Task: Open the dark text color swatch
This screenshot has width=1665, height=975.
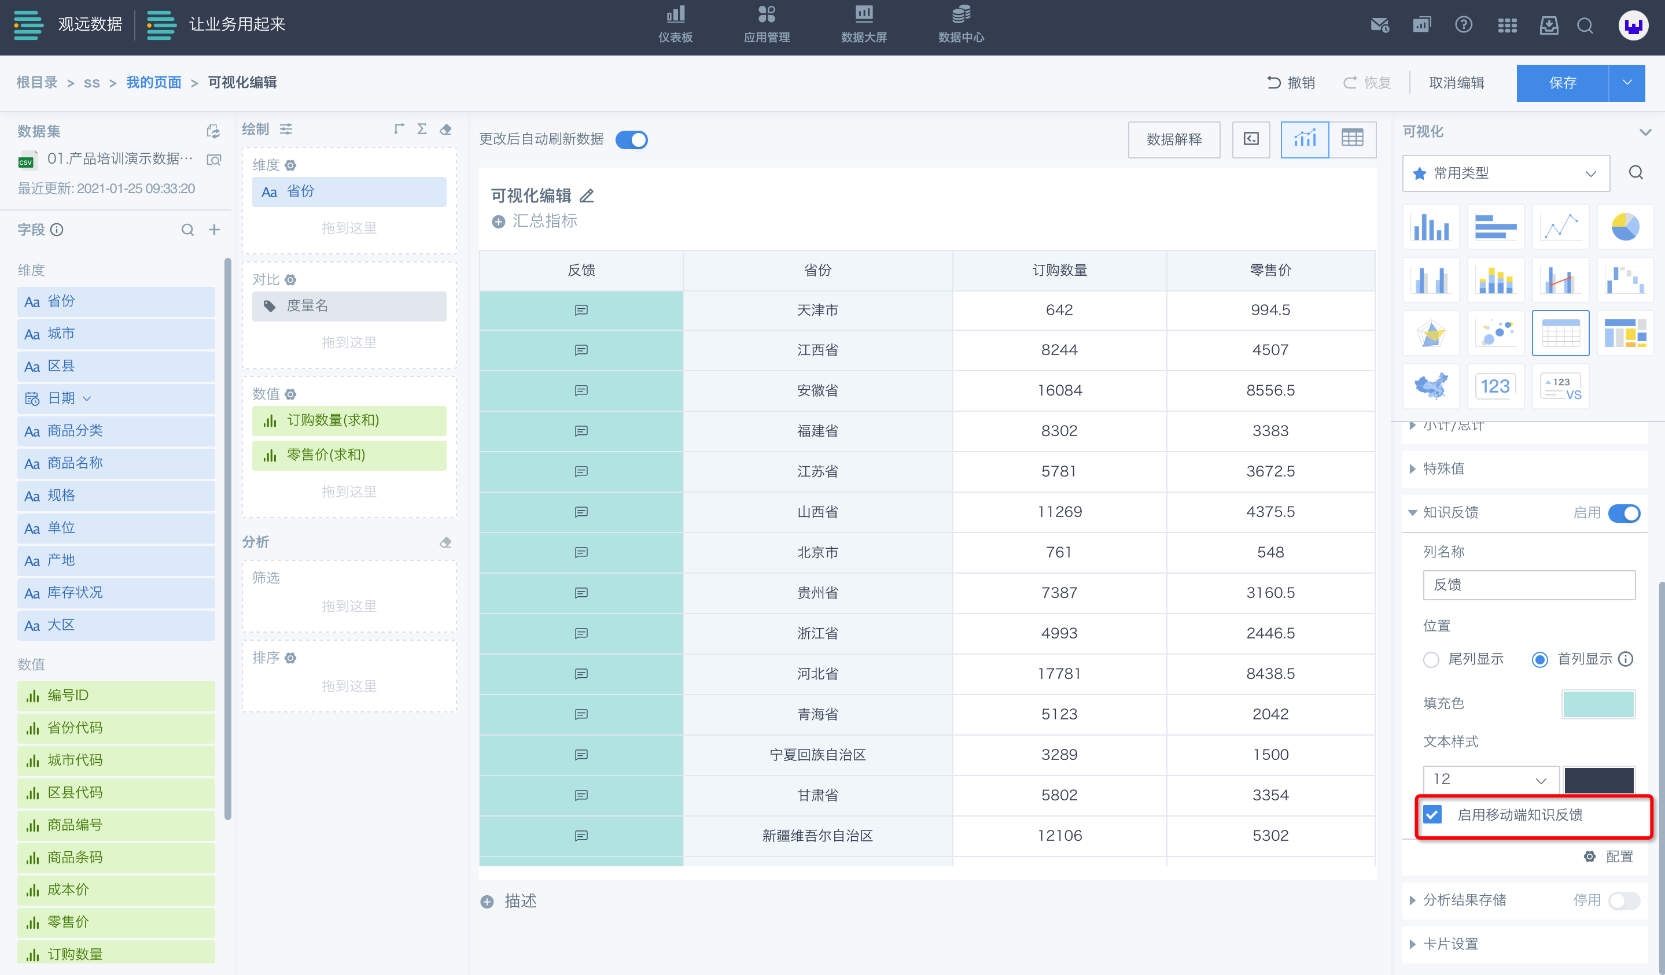Action: point(1599,780)
